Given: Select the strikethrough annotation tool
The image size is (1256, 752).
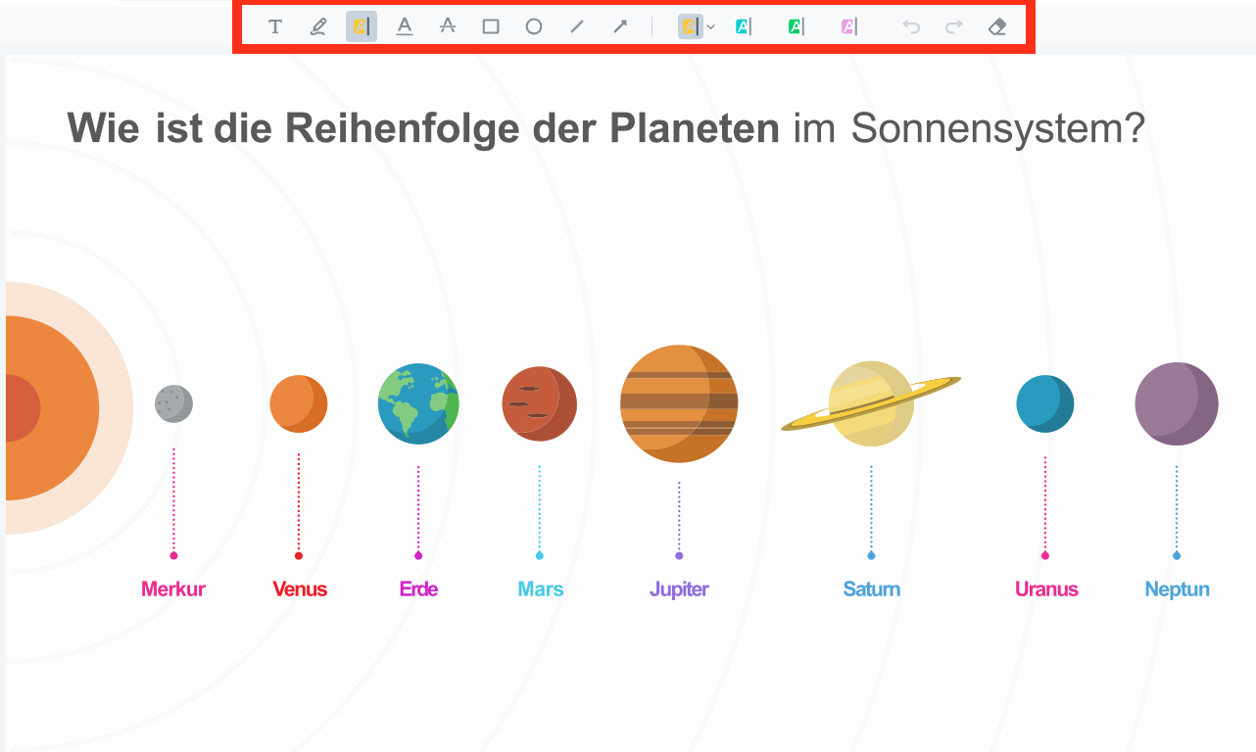Looking at the screenshot, I should [x=448, y=26].
